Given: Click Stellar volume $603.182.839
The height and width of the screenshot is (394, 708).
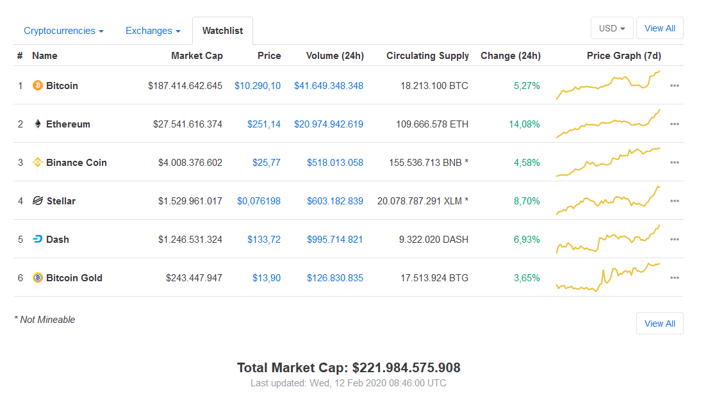Looking at the screenshot, I should click(x=335, y=201).
